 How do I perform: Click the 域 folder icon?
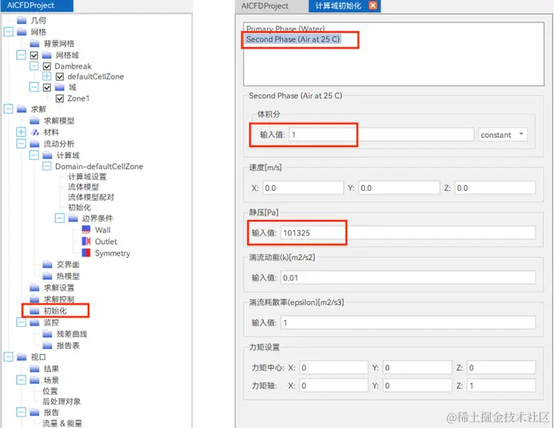60,87
